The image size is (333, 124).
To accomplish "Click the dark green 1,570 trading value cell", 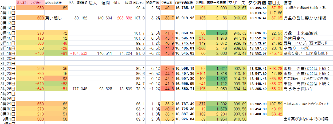I will 217,33.
